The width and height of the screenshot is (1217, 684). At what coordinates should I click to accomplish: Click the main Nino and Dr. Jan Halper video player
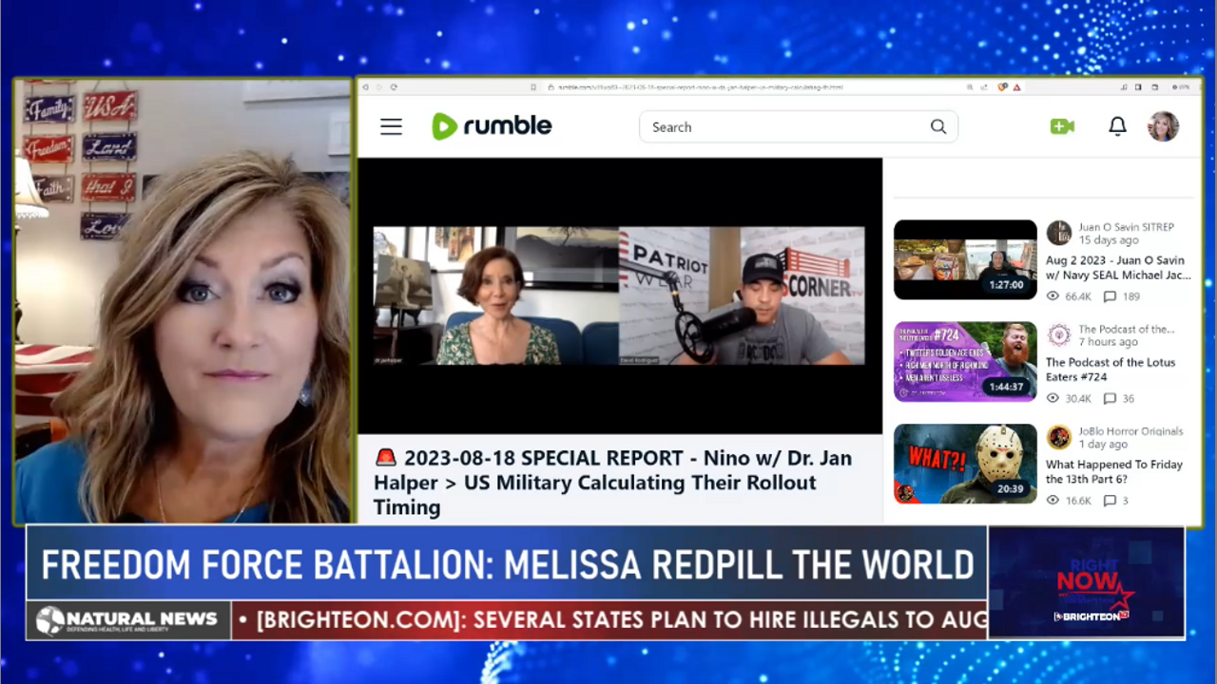[x=619, y=295]
